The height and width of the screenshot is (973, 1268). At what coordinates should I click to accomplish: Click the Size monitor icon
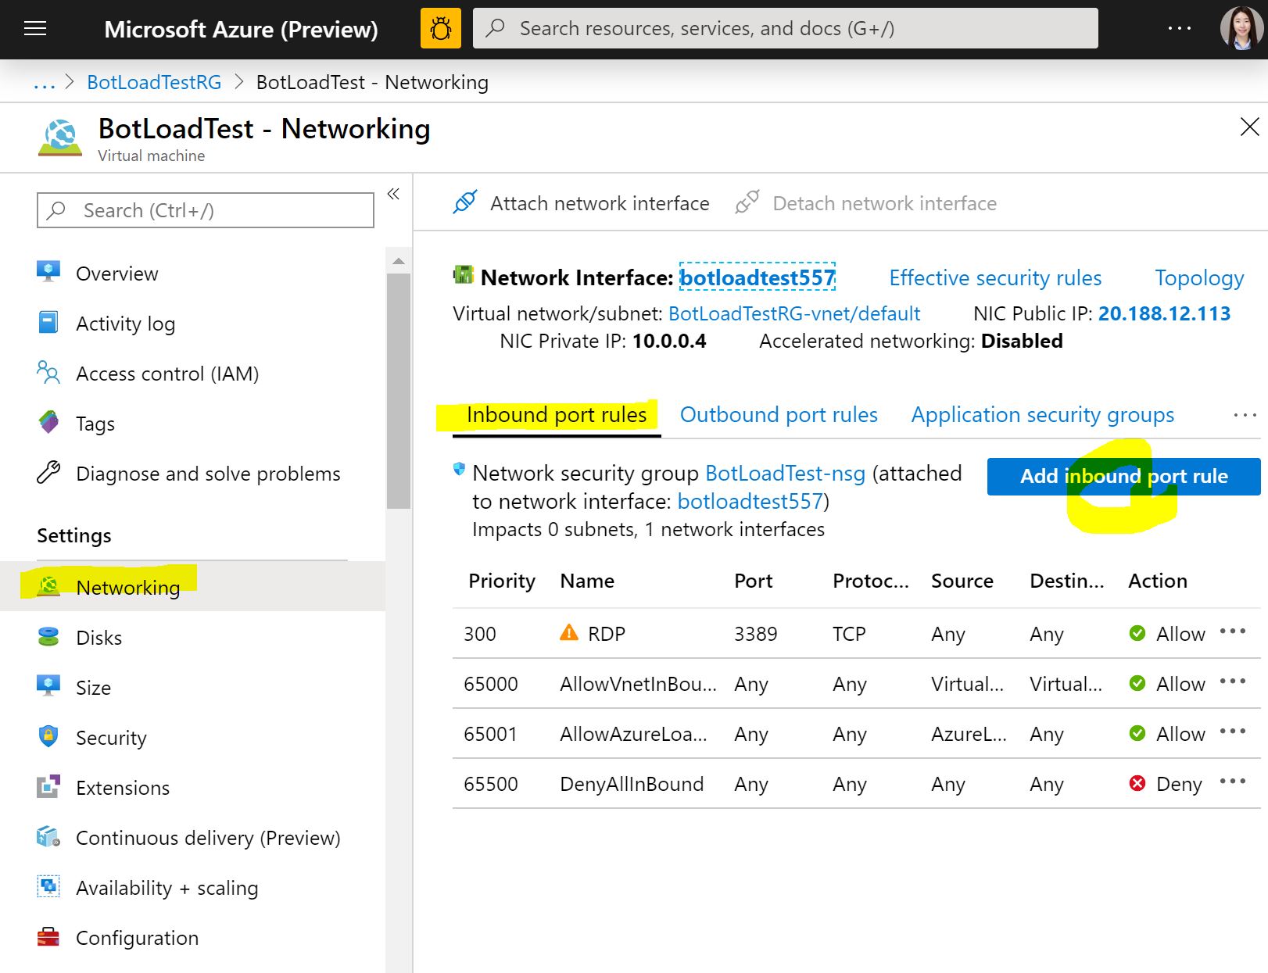[x=48, y=686]
